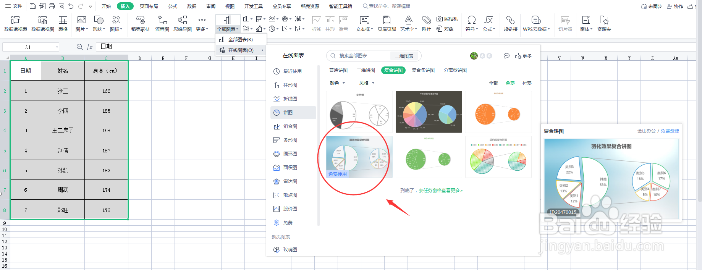Open the camera (照相机) tool
This screenshot has height=270, width=702.
(x=447, y=19)
